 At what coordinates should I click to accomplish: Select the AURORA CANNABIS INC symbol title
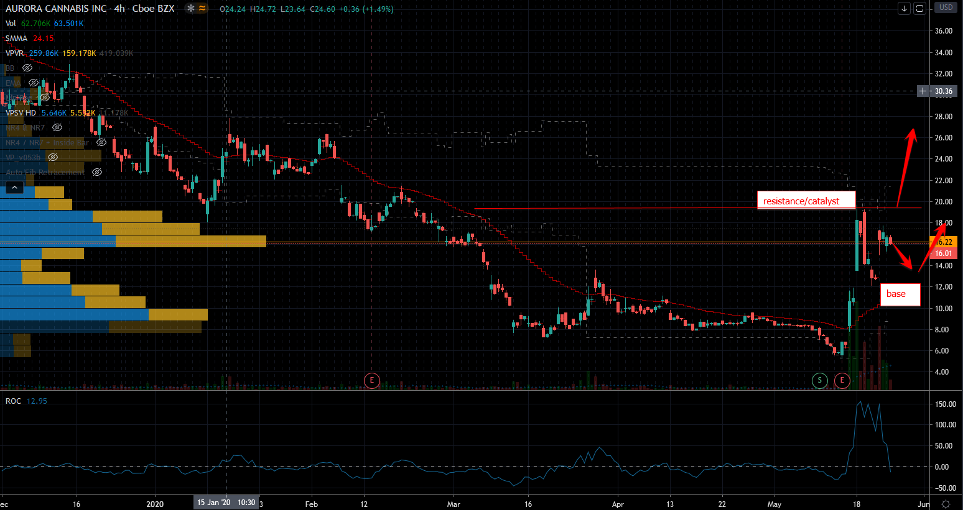click(x=56, y=9)
